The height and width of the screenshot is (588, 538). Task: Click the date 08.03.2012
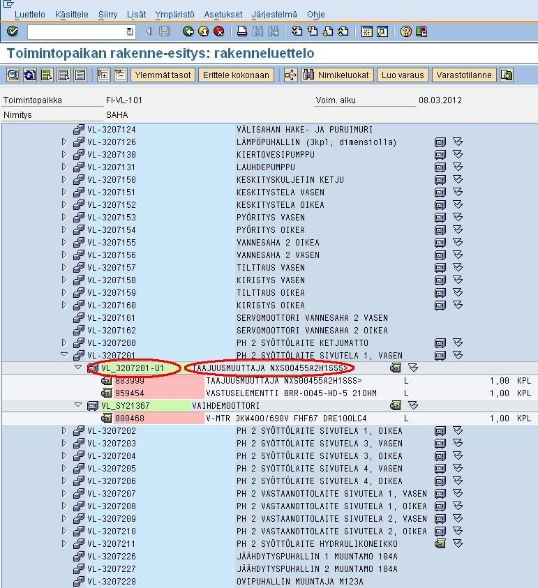point(440,100)
